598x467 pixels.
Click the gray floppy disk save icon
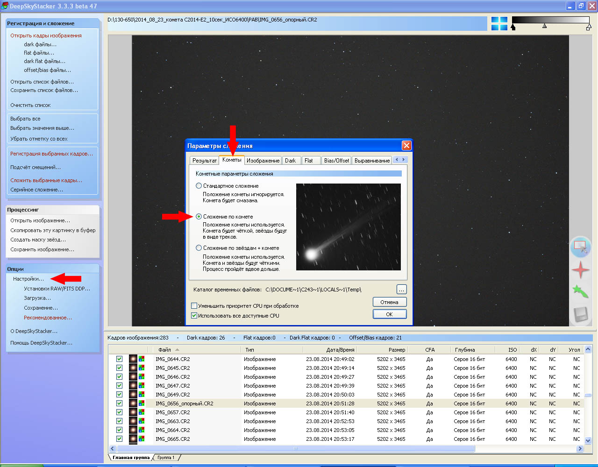[580, 314]
